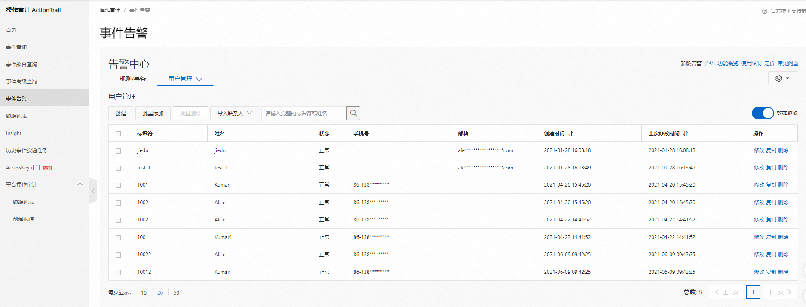Select the row checkbox for 10012
This screenshot has height=307, width=806.
118,273
